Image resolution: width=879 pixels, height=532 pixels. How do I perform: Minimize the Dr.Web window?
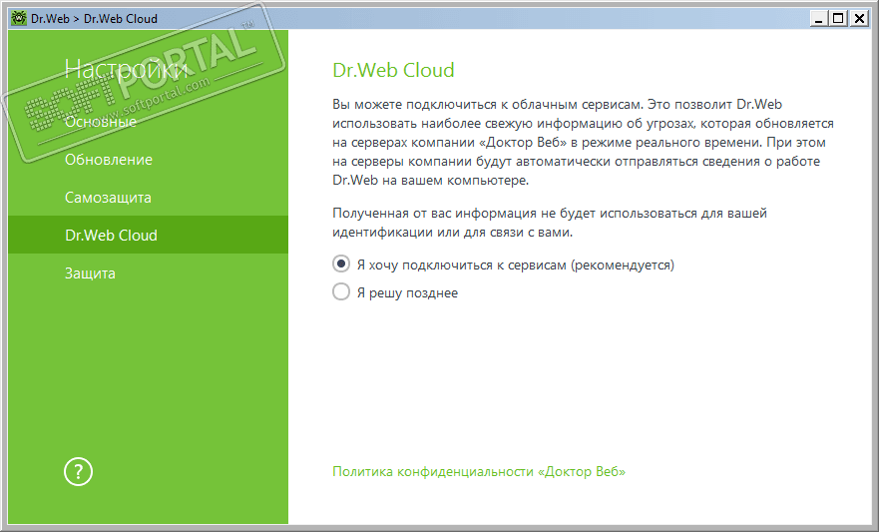[819, 19]
